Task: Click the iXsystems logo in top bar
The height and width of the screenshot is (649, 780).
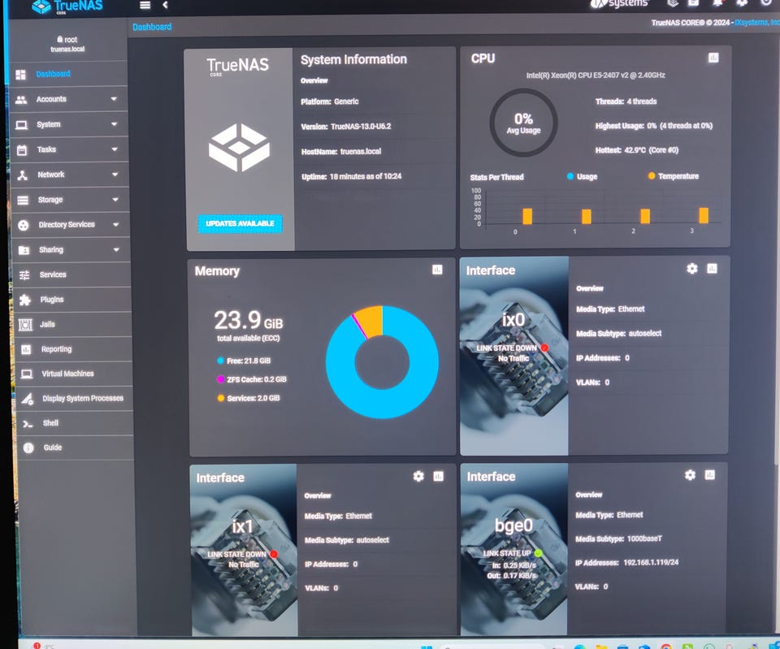Action: click(620, 3)
